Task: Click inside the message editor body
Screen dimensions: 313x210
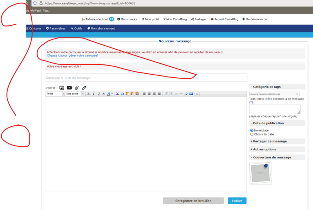Action: 146,144
